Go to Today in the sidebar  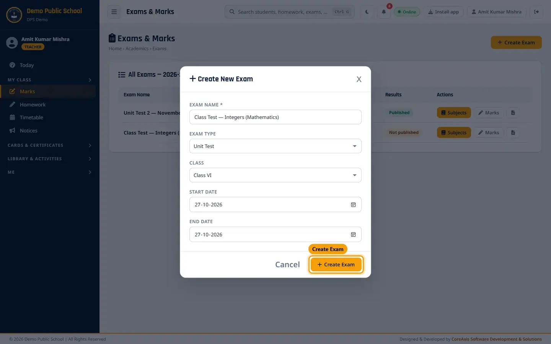pyautogui.click(x=48, y=65)
